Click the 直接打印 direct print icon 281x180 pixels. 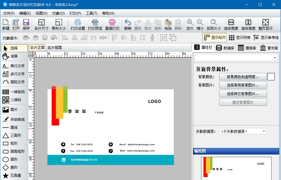[113, 24]
